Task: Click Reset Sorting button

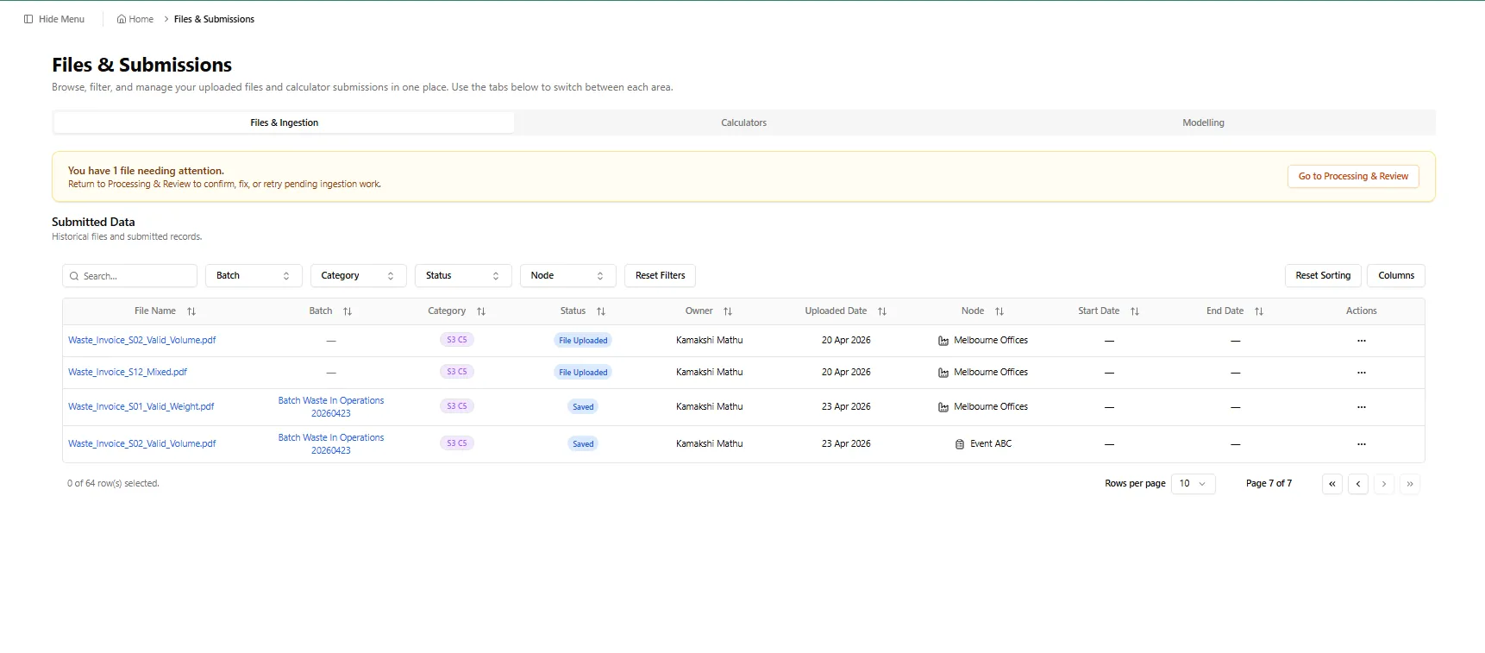Action: pyautogui.click(x=1323, y=276)
